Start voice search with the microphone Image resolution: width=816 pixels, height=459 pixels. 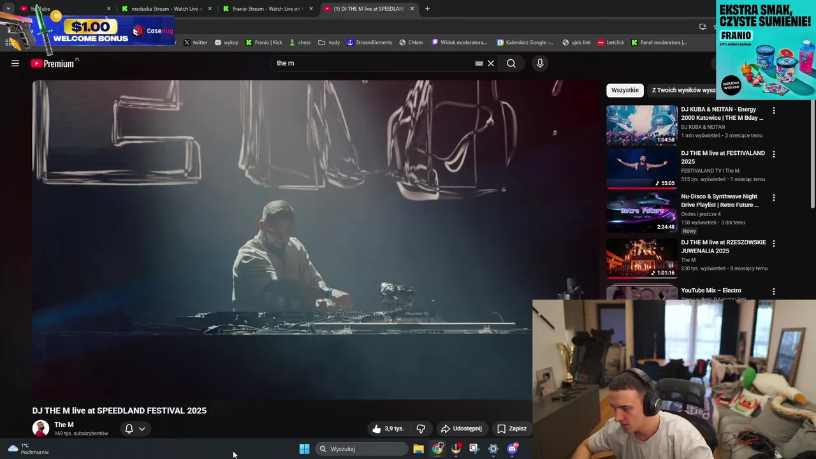(540, 63)
